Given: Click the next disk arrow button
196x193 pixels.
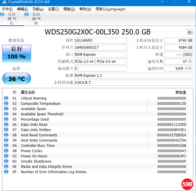Looking at the screenshot, I should 190,32.
